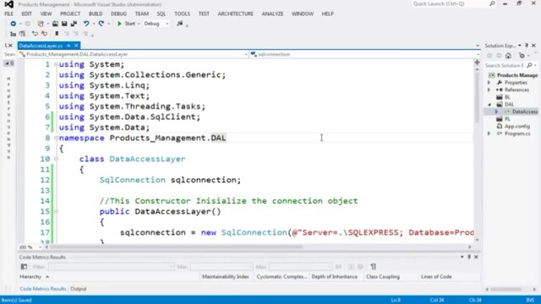This screenshot has height=304, width=541.
Task: Open the ANALYZE menu
Action: (x=272, y=14)
